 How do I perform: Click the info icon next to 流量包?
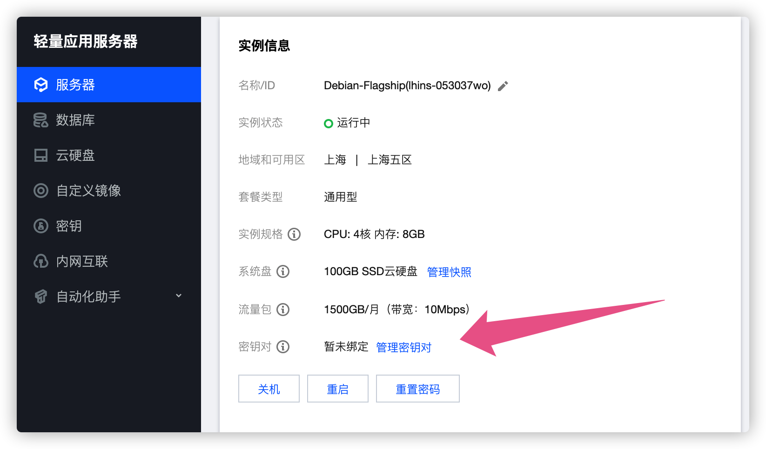click(x=283, y=310)
